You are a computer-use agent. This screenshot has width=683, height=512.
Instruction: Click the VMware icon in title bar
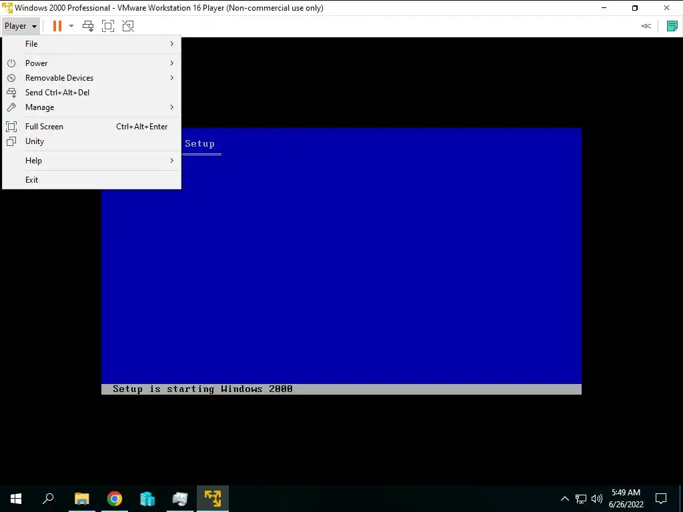[7, 8]
